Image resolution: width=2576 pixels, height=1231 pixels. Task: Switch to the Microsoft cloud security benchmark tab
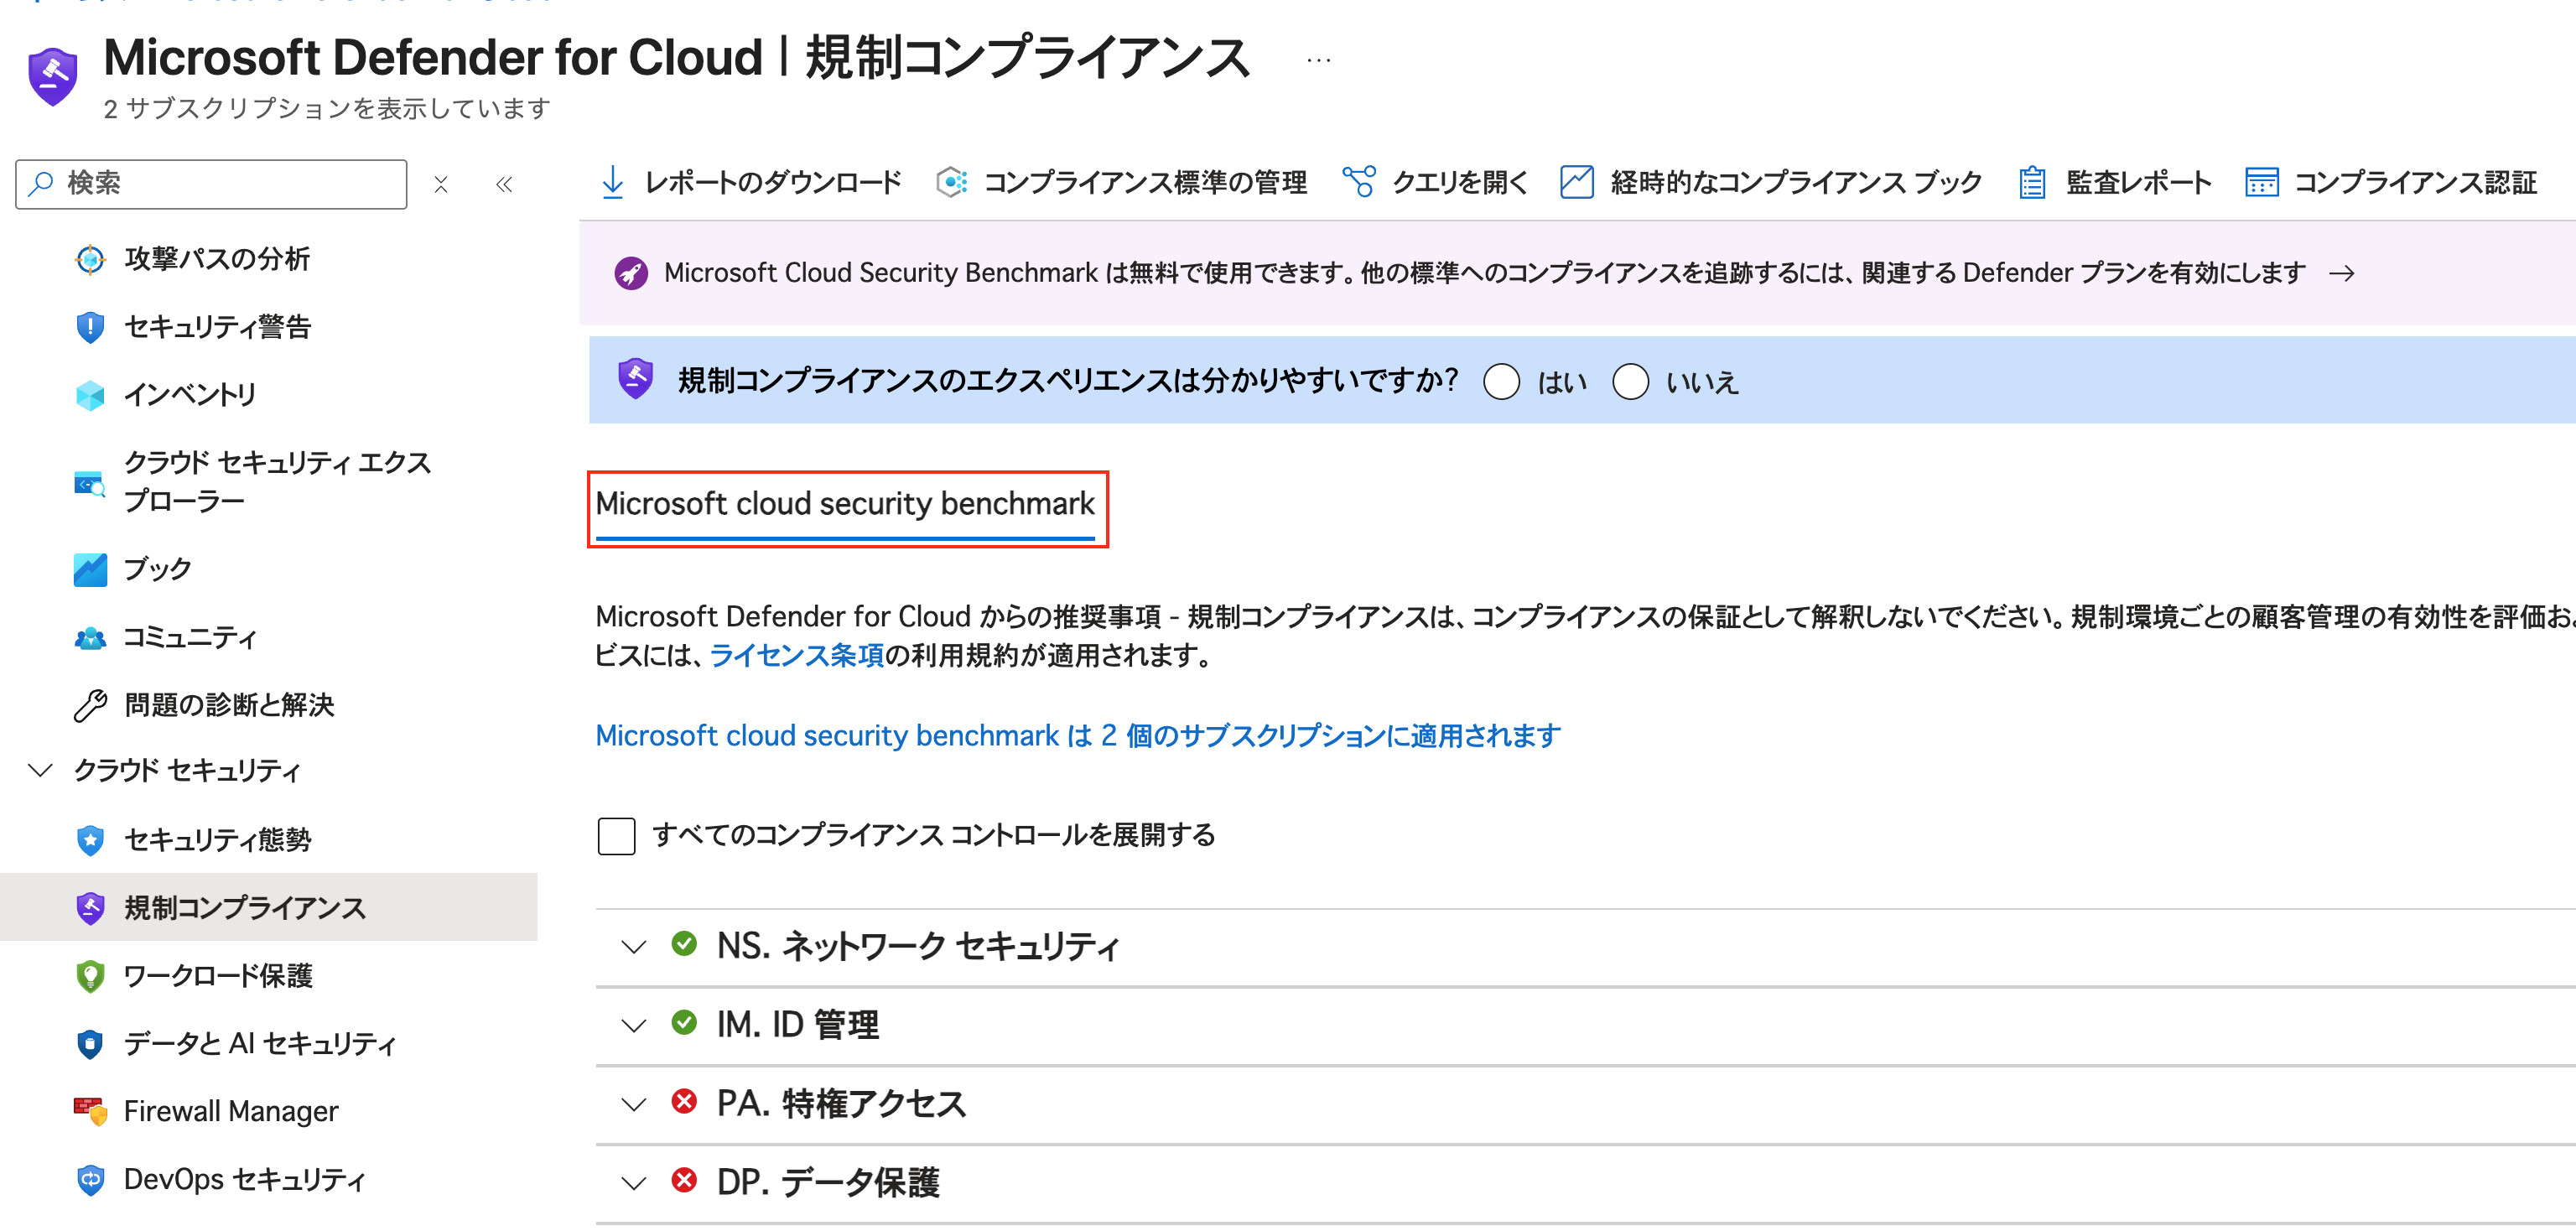pyautogui.click(x=845, y=504)
